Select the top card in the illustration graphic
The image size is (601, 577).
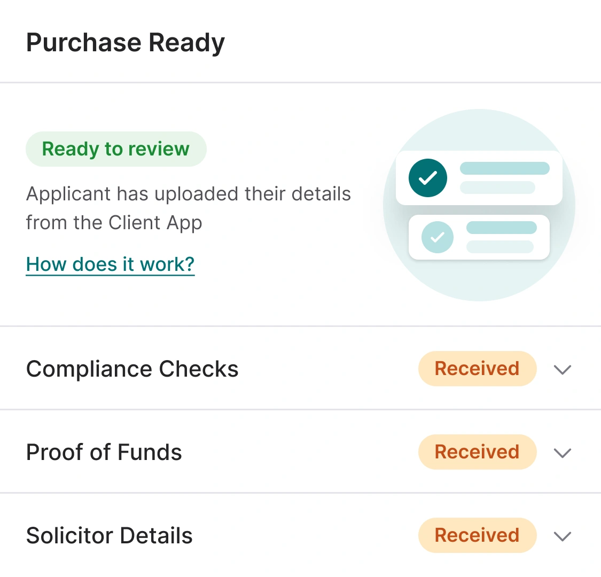478,177
